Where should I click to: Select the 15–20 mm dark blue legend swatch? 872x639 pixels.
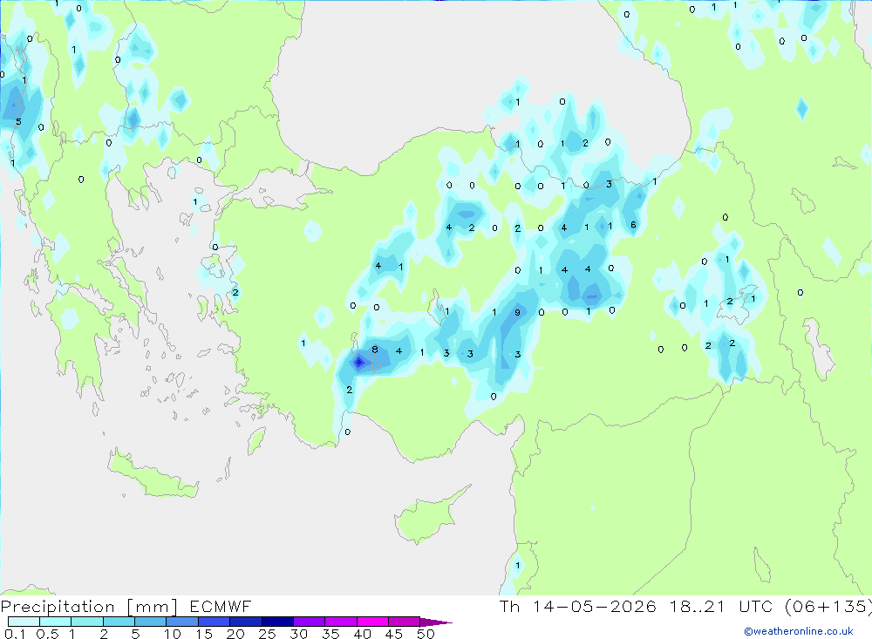click(x=214, y=622)
